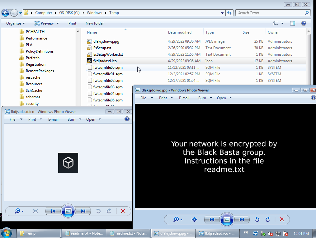Delete image in dlaksjdoiwq.jpg viewer

pos(282,219)
